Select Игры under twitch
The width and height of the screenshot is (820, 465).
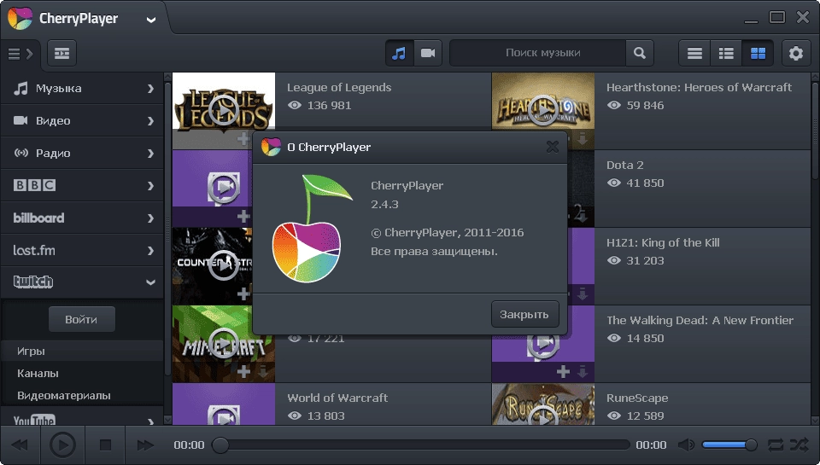[82, 352]
